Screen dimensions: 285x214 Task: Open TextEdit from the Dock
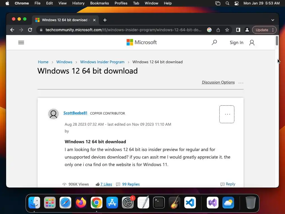(143, 203)
